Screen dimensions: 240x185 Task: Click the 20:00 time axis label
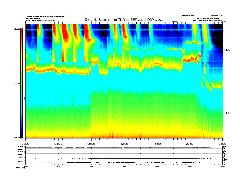[190, 144]
